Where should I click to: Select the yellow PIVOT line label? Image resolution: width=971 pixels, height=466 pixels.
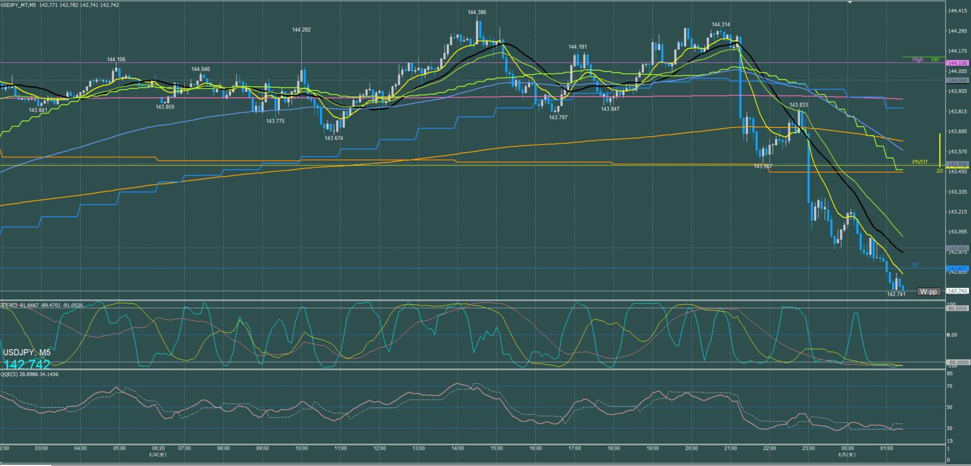tap(920, 162)
